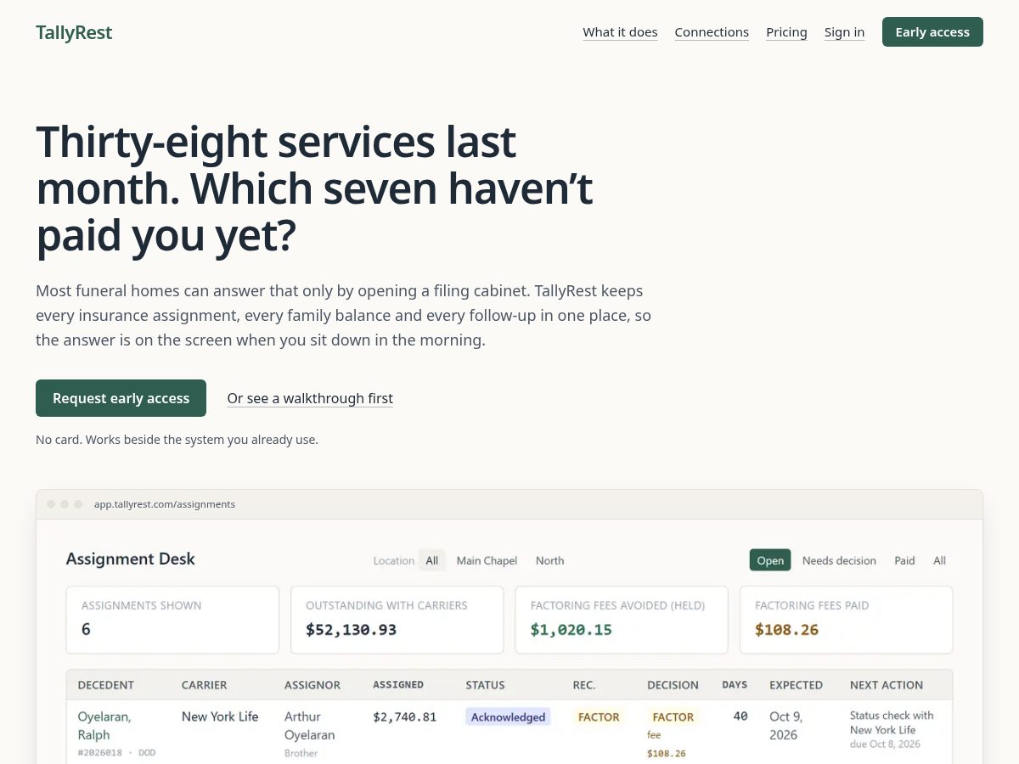The width and height of the screenshot is (1019, 764).
Task: Click the Decision column header
Action: point(673,685)
